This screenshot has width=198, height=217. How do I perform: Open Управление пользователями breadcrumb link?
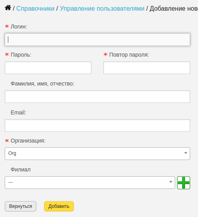click(102, 9)
